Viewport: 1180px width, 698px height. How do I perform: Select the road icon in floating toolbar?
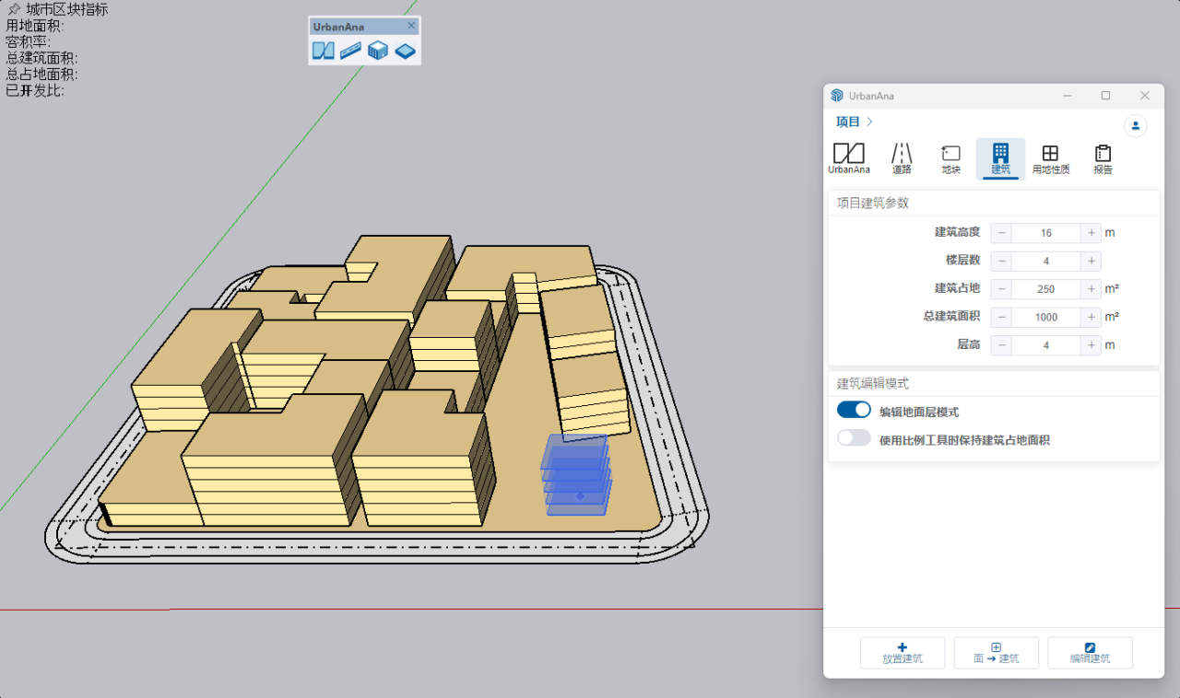(x=350, y=51)
